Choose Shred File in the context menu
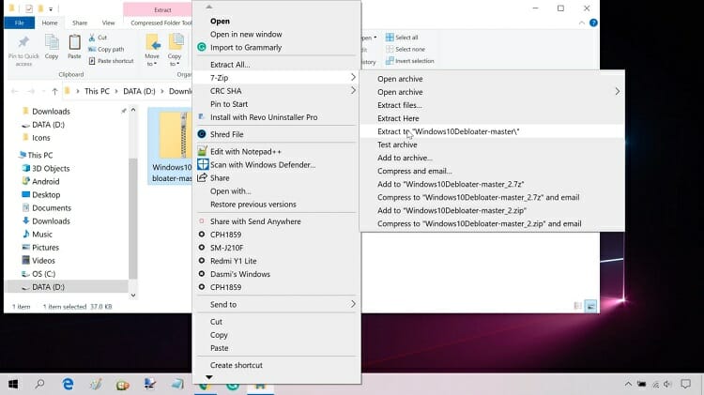Viewport: 704px width, 395px height. point(227,134)
